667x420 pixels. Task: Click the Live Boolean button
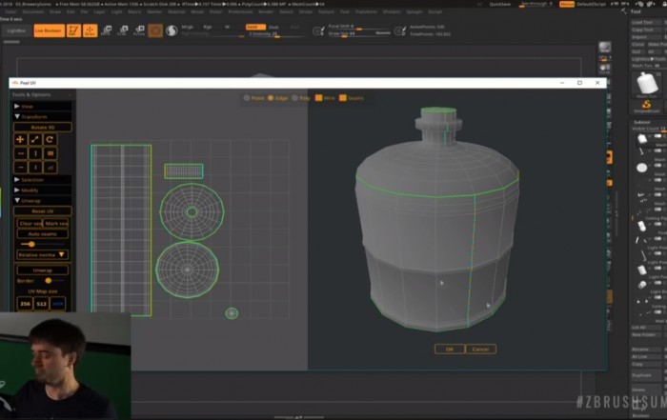coord(48,30)
